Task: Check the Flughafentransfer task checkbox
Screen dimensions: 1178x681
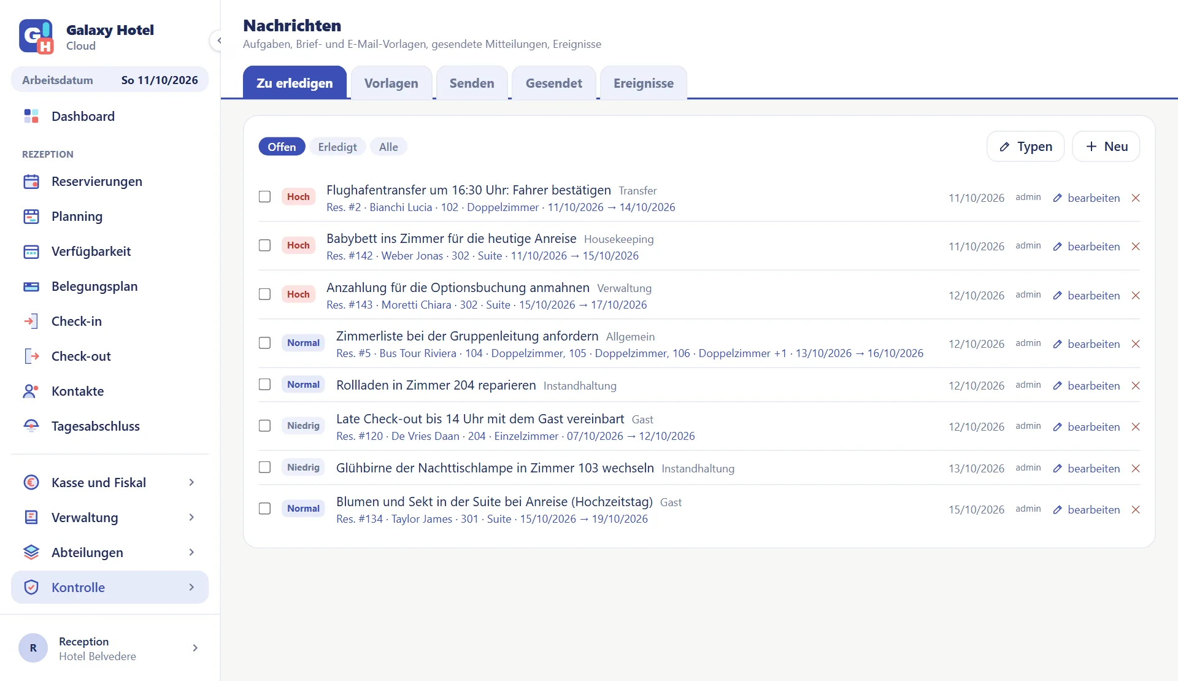Action: click(x=264, y=197)
